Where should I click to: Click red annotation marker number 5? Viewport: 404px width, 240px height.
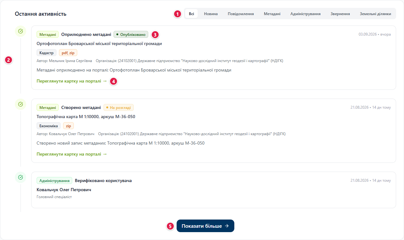[x=170, y=226]
